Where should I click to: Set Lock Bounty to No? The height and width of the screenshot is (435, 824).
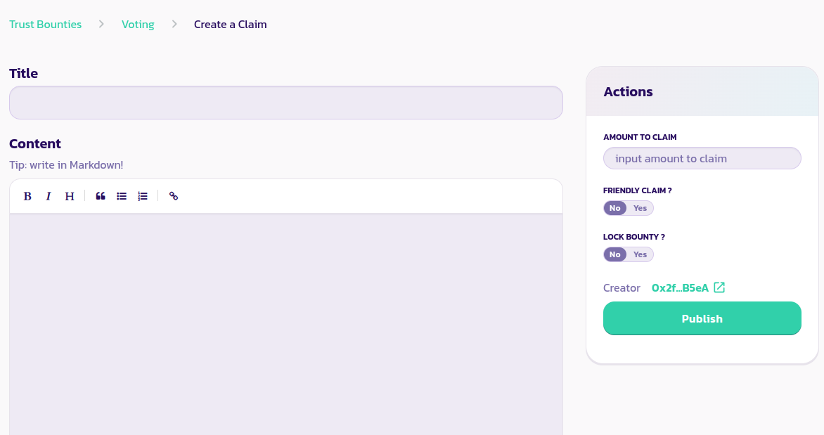coord(615,254)
